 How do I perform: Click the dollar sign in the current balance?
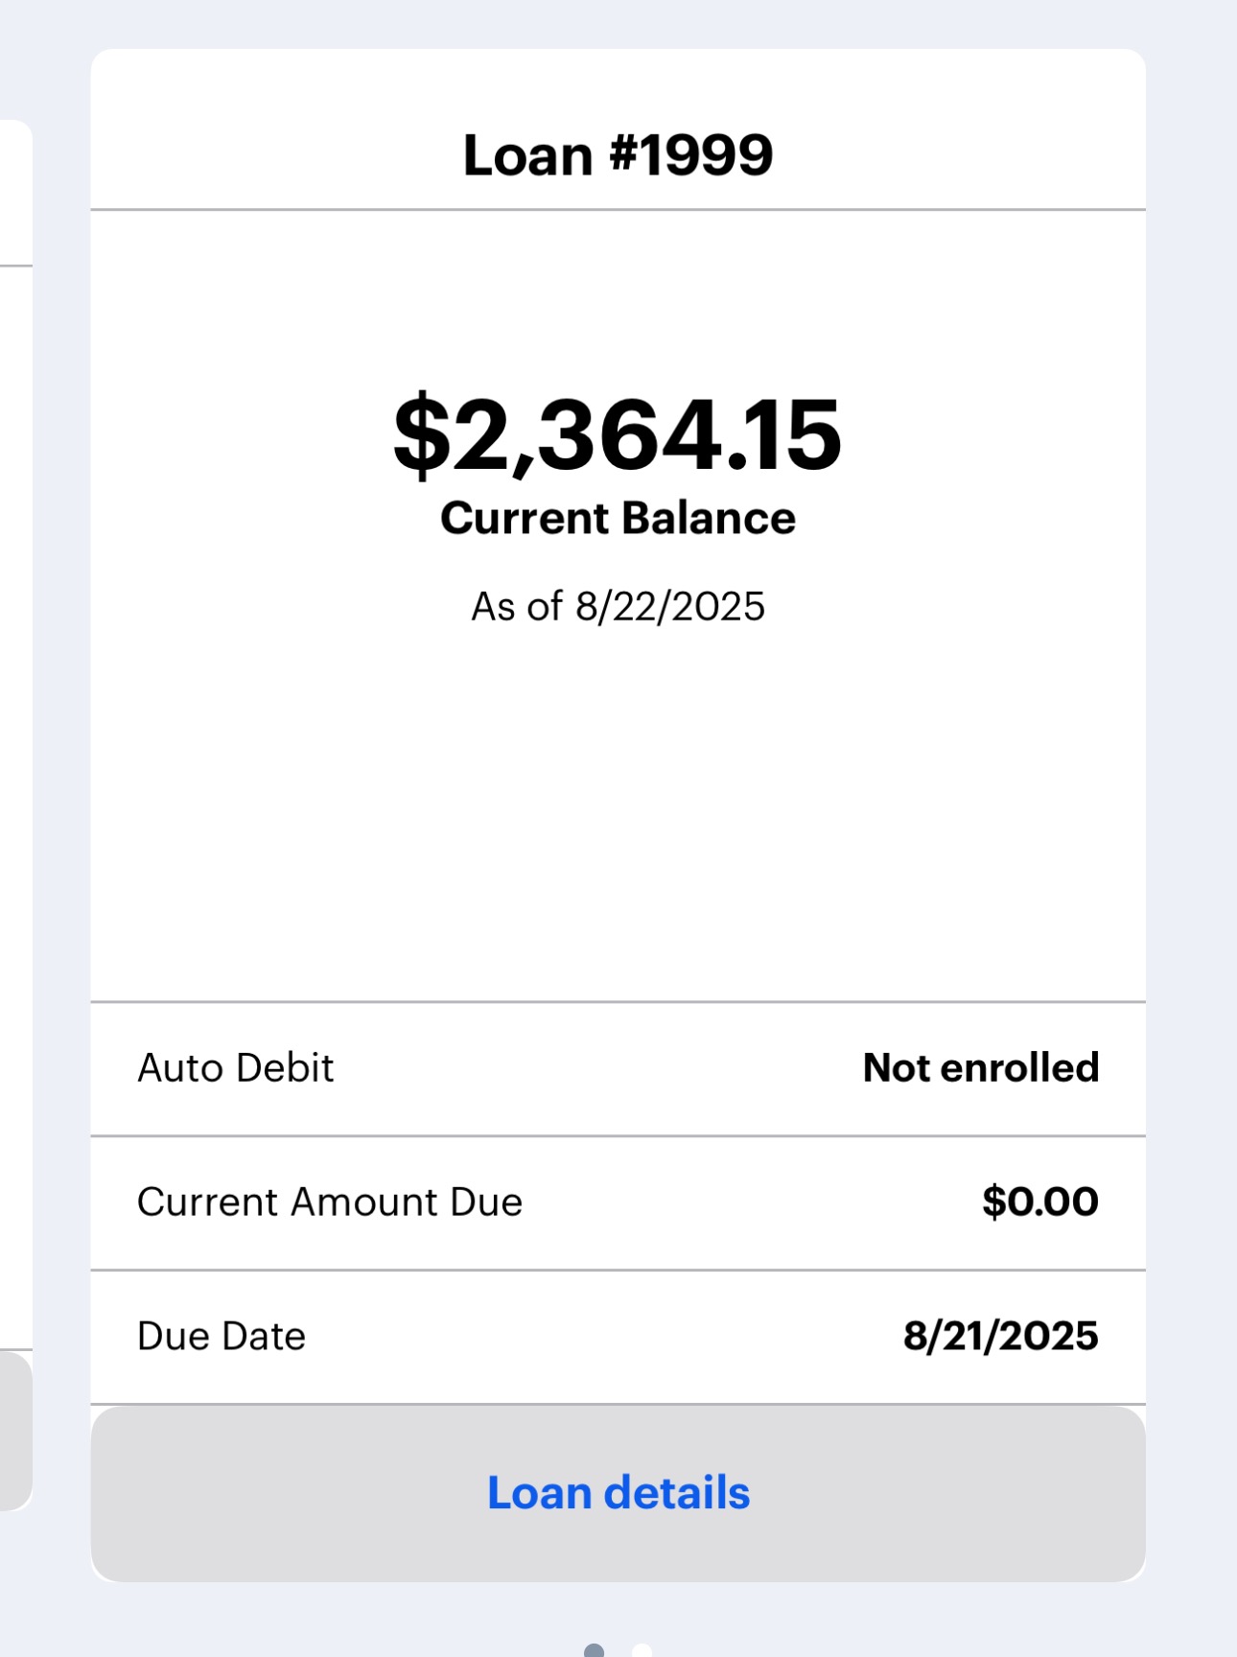coord(420,435)
